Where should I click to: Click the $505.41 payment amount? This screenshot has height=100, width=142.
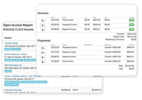coord(130,57)
